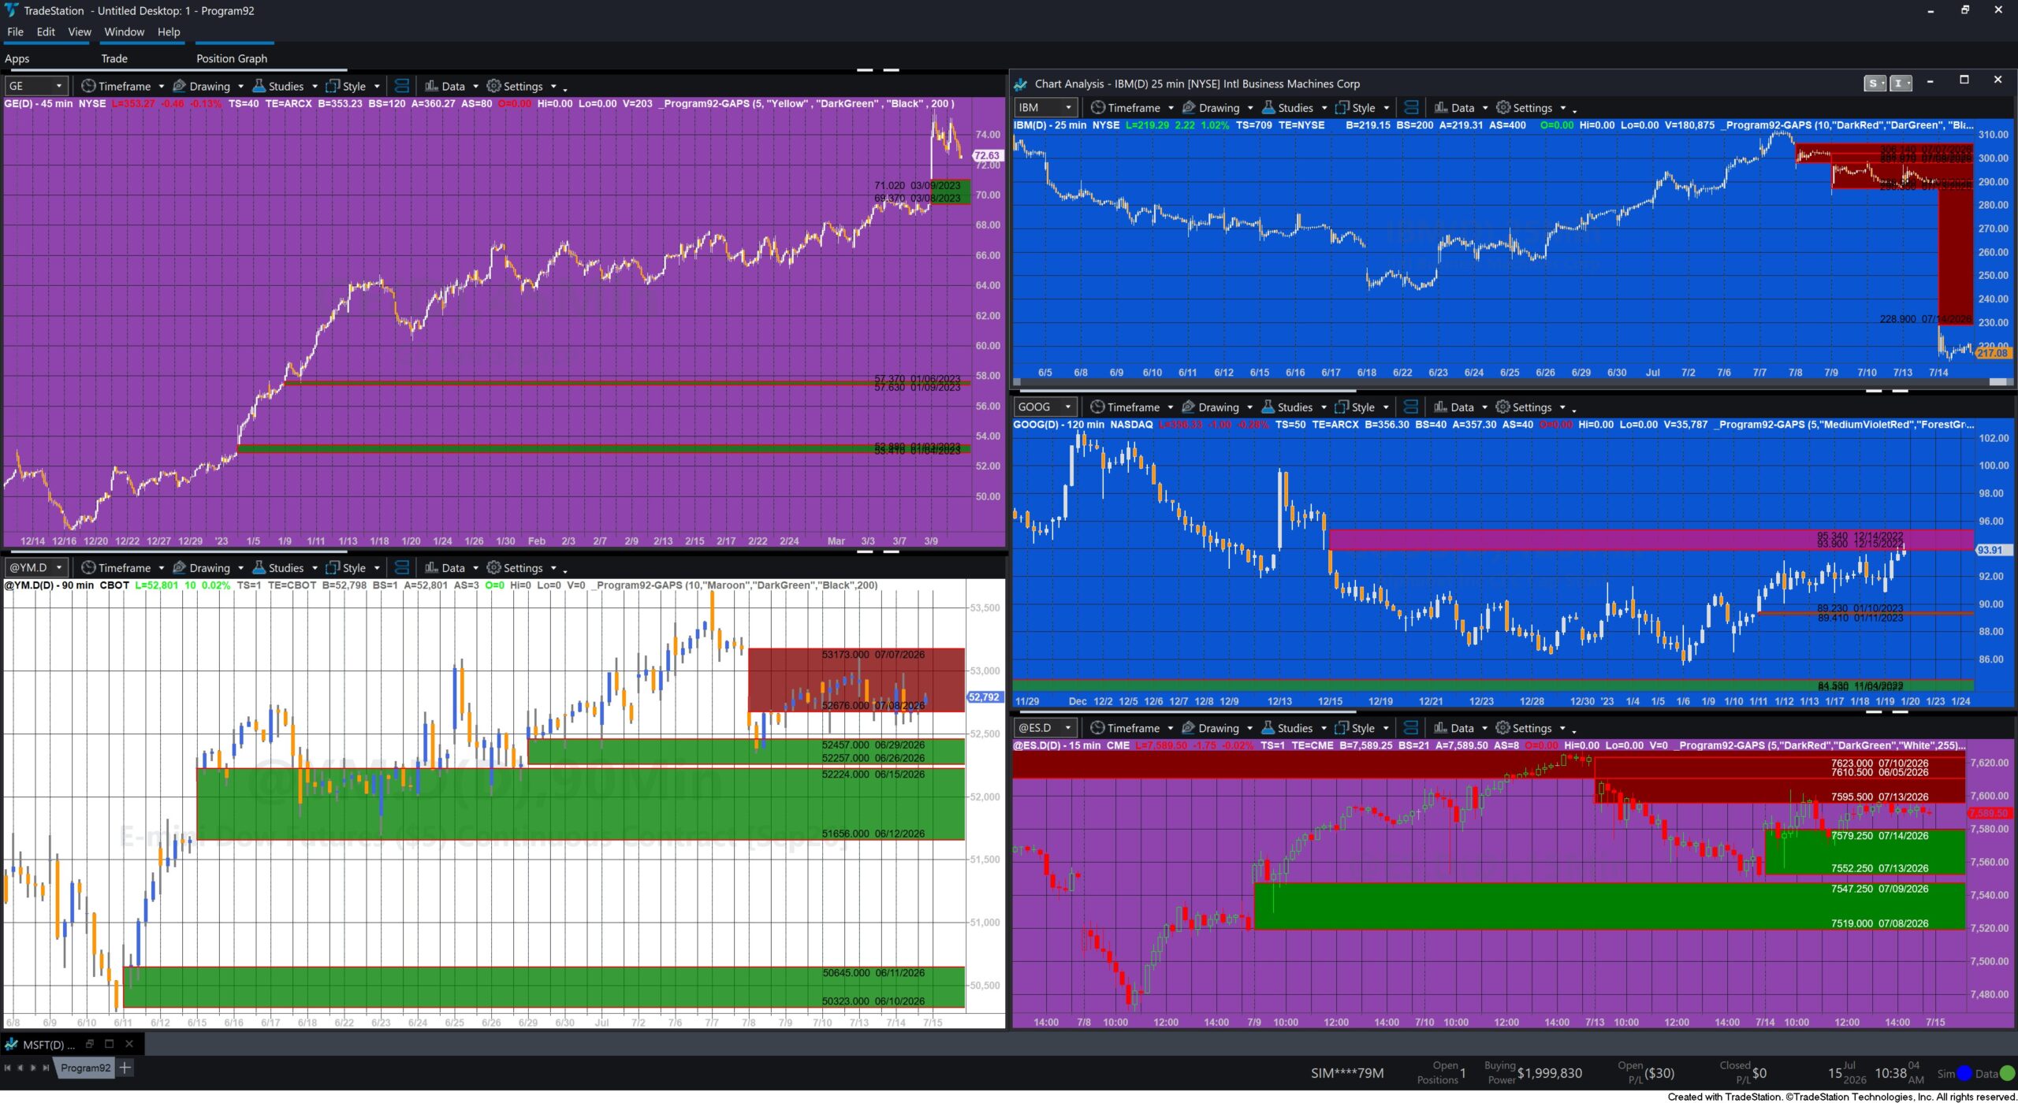Expand the GE symbol dropdown

coord(58,86)
